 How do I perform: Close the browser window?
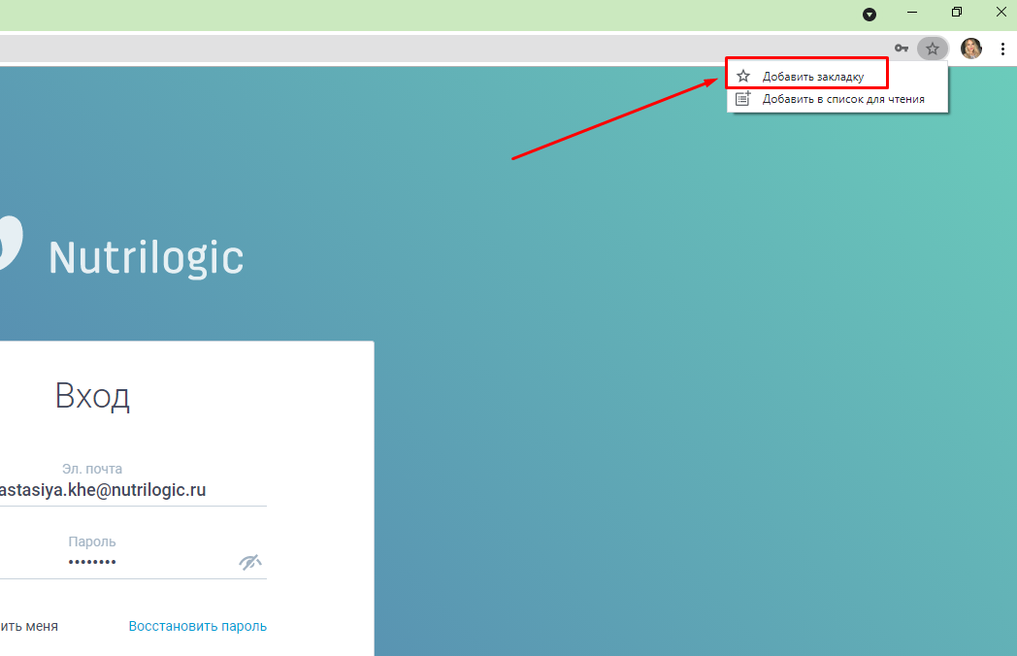(1001, 13)
